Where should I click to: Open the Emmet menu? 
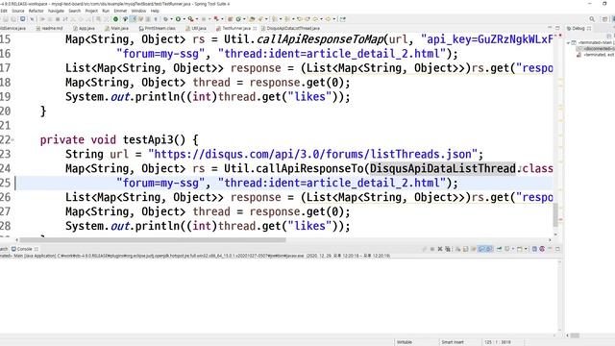pos(120,11)
